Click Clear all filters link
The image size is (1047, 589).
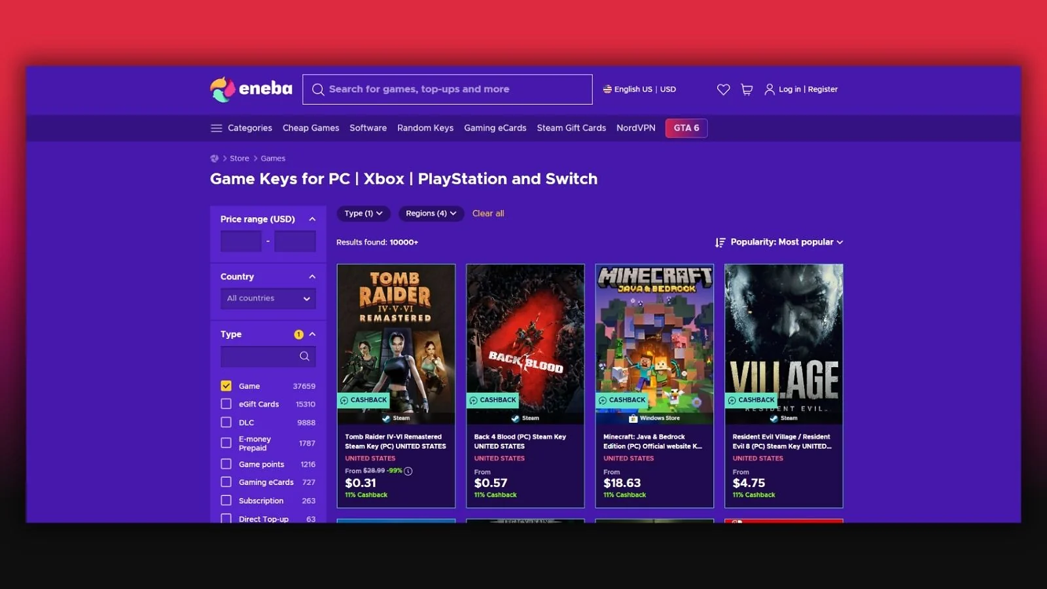point(488,213)
